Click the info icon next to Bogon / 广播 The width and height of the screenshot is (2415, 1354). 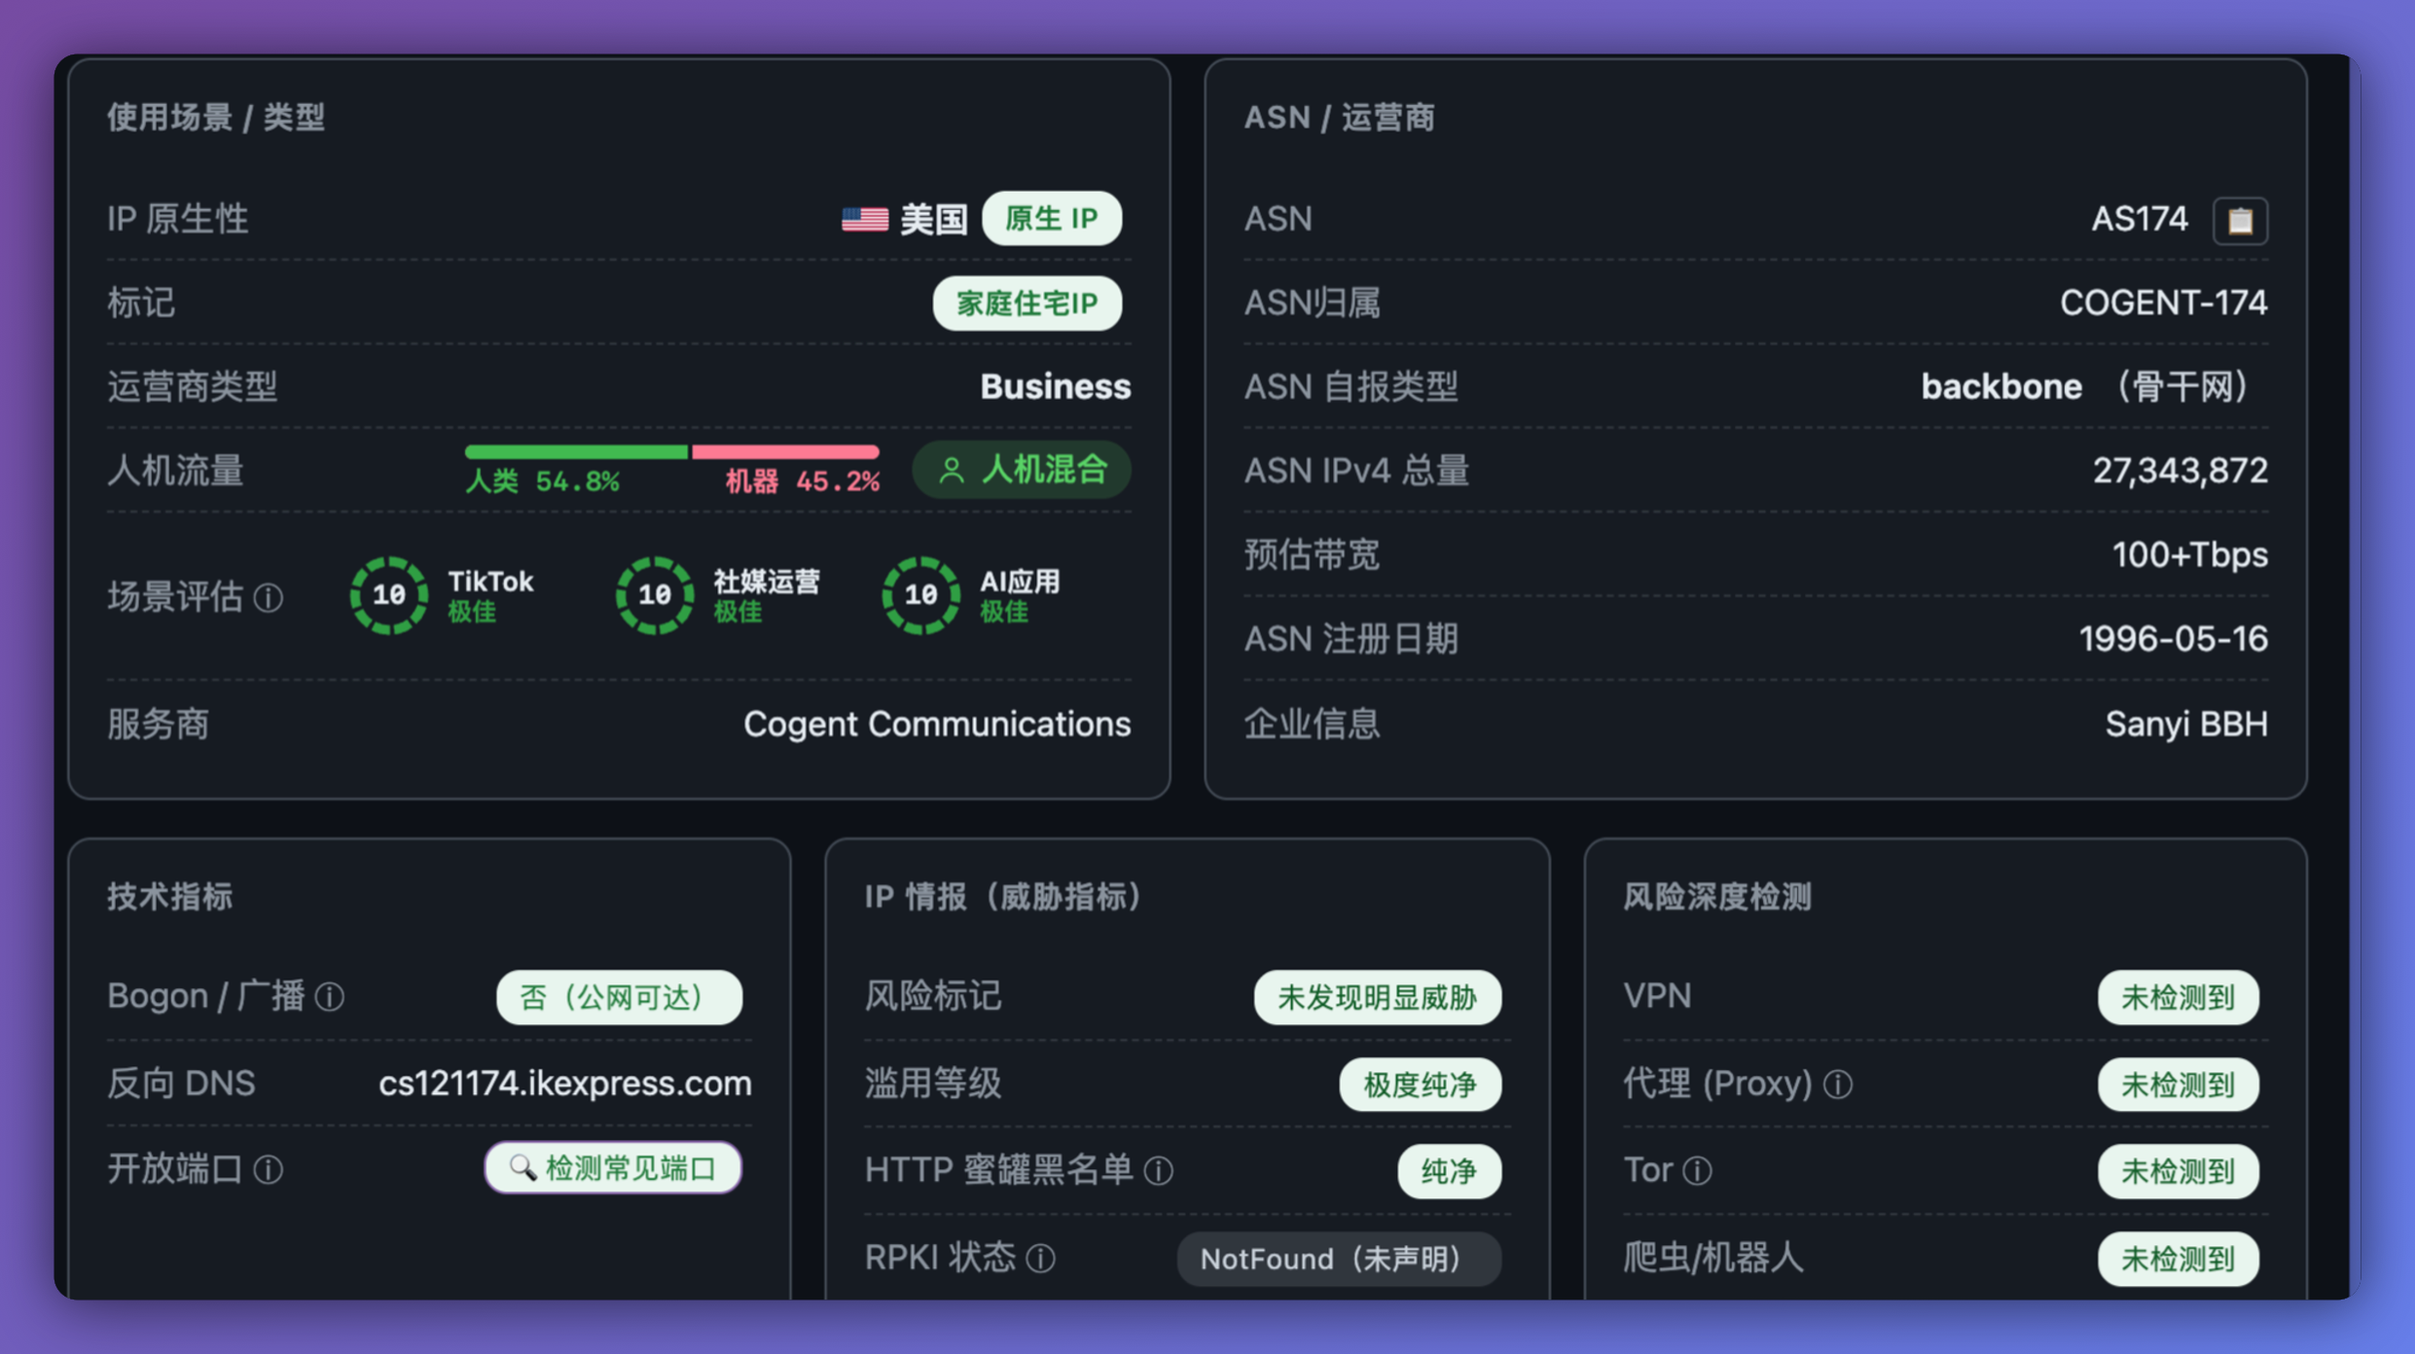(330, 997)
